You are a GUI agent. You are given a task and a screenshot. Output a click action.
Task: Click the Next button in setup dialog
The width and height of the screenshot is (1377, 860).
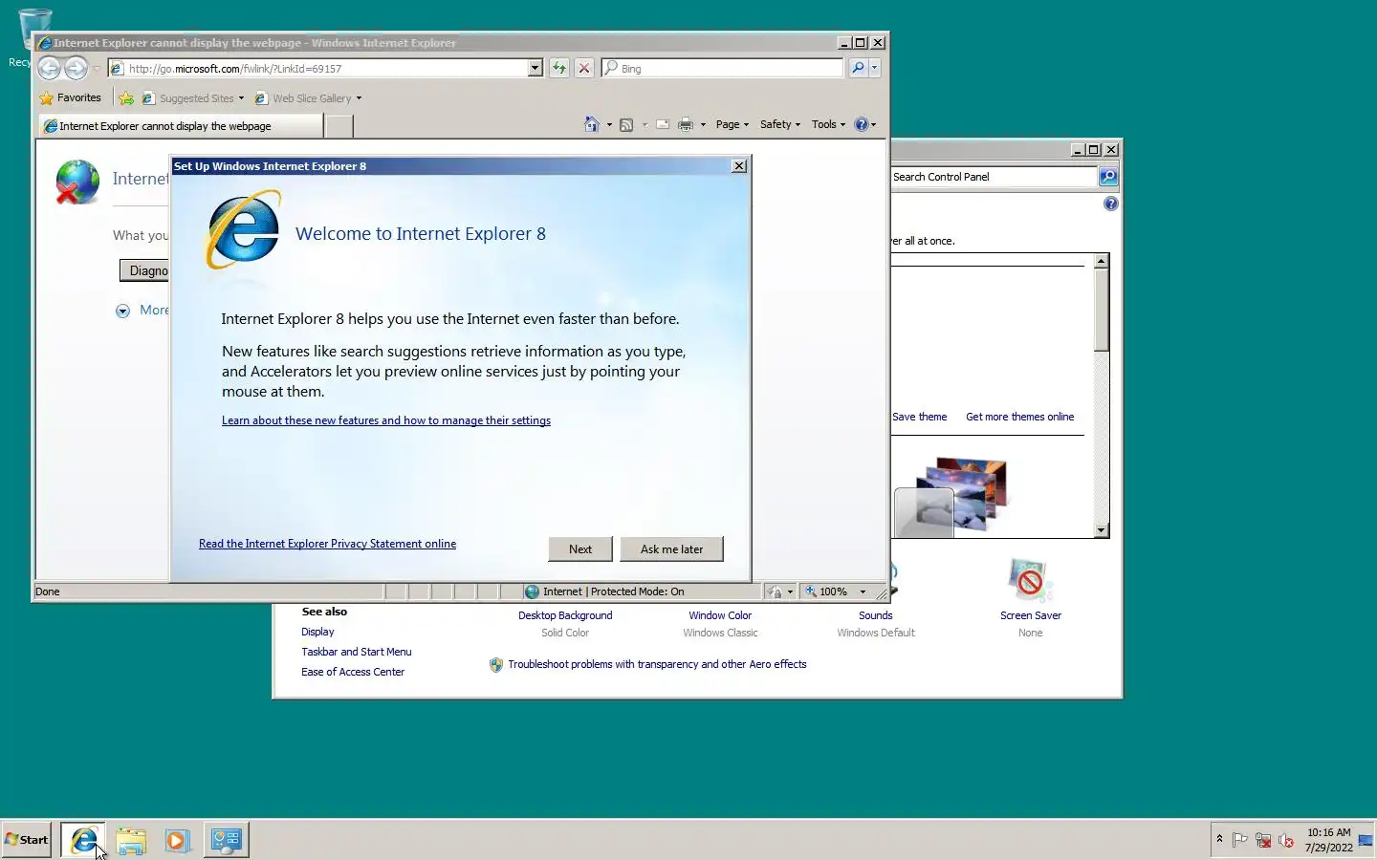tap(580, 548)
